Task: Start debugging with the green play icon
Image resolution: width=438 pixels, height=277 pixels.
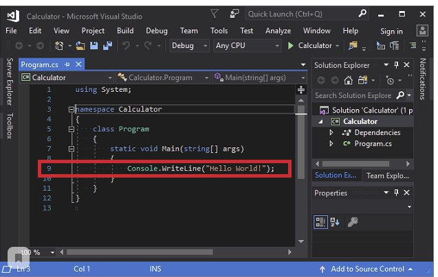Action: 290,45
